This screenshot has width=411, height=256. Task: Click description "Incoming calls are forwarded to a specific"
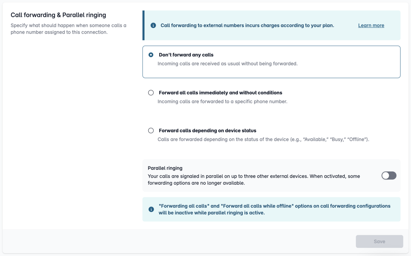point(223,102)
